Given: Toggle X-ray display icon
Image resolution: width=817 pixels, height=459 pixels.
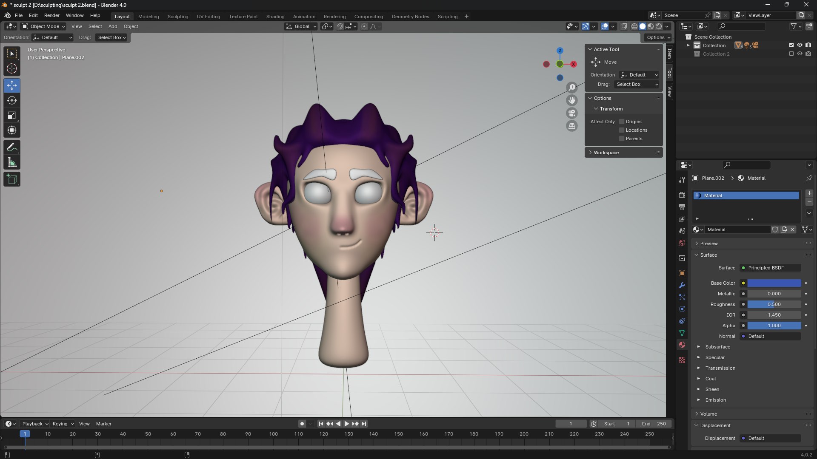Looking at the screenshot, I should pos(623,26).
